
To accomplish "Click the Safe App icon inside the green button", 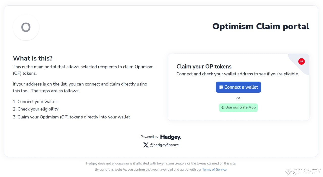I will 222,107.
